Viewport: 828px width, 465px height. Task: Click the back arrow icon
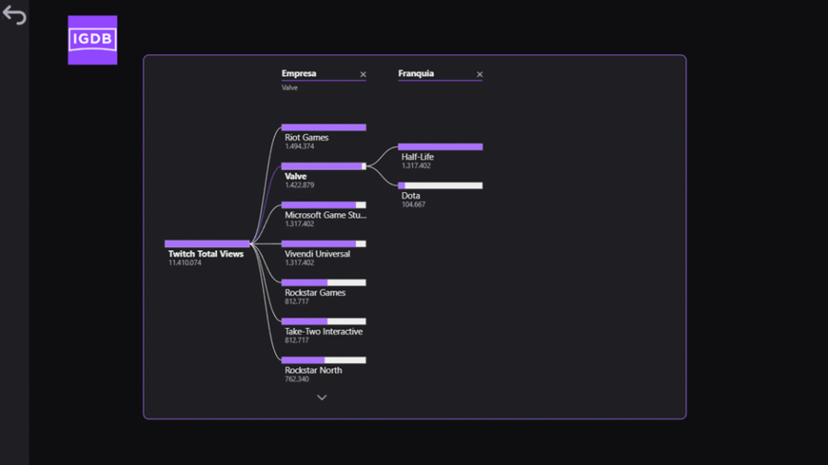tap(14, 16)
